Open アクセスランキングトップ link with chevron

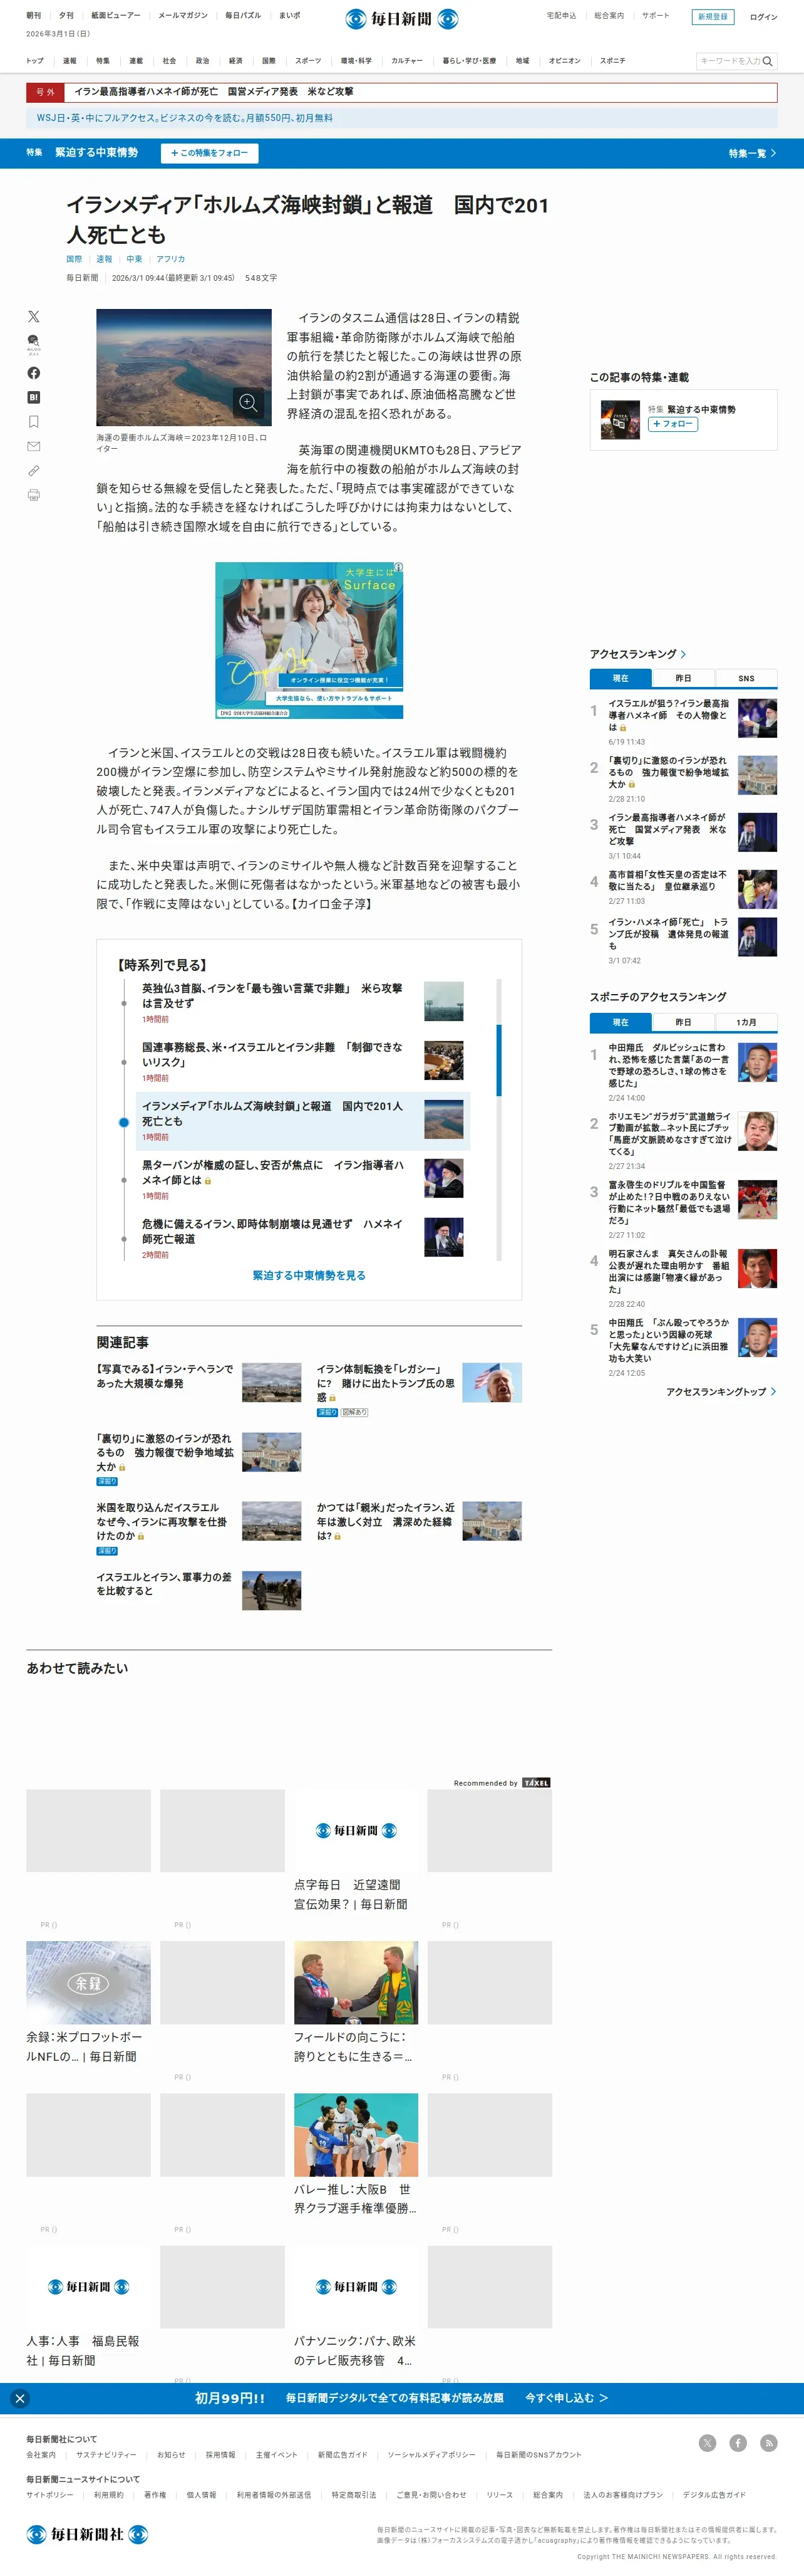(x=721, y=1392)
